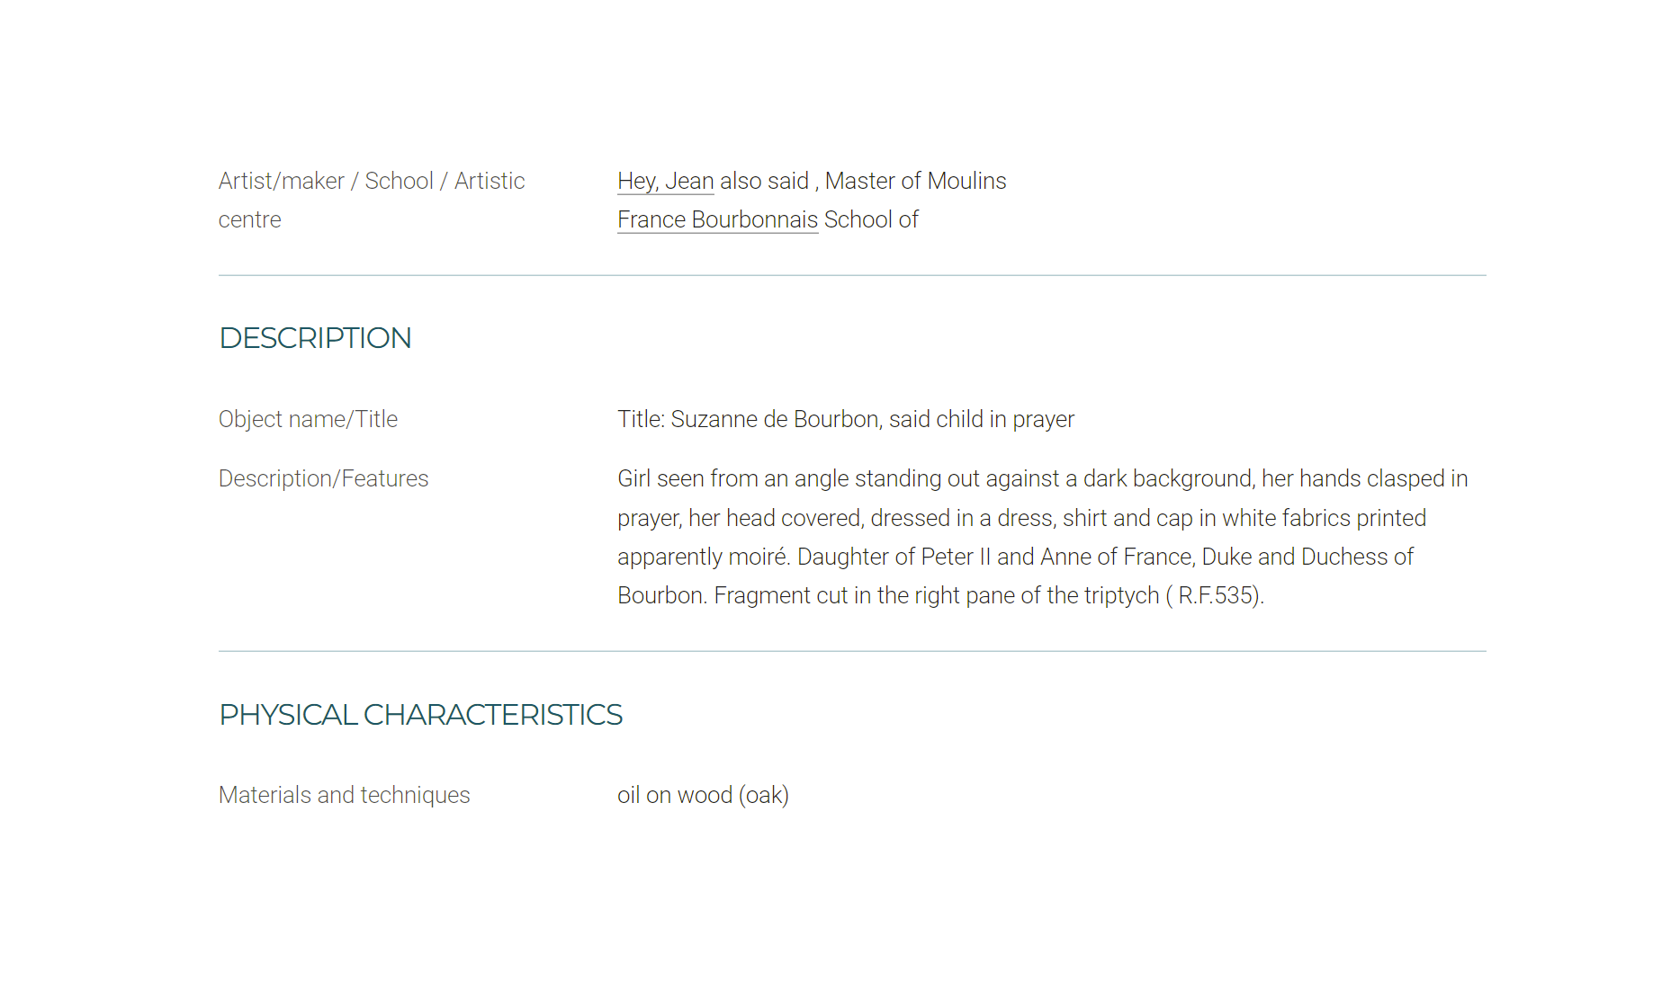This screenshot has height=1008, width=1653.
Task: Click the School of text after Bourbonnais
Action: pos(871,219)
